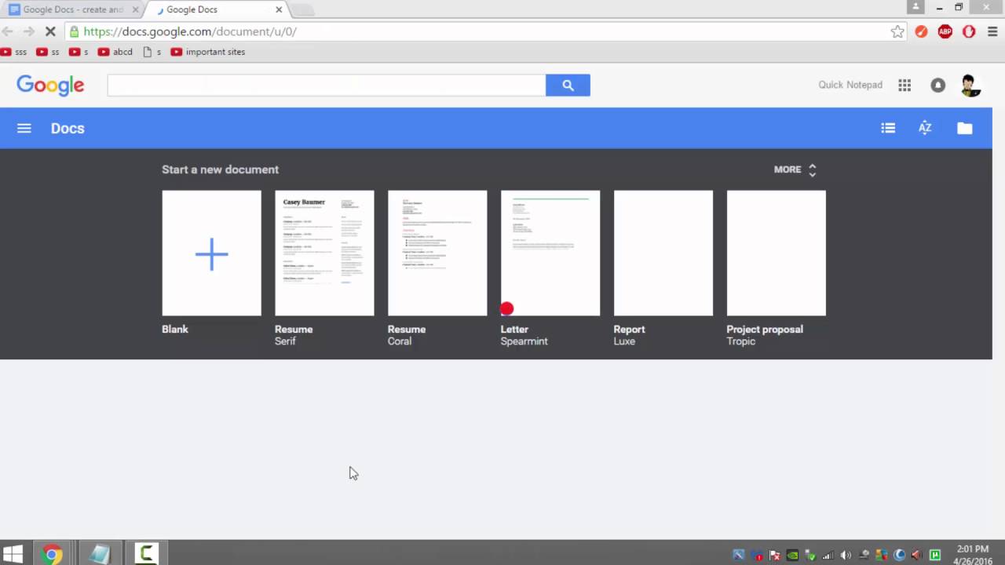Screen dimensions: 1005x565
Task: Open the 'ss' bookmark
Action: (x=47, y=52)
